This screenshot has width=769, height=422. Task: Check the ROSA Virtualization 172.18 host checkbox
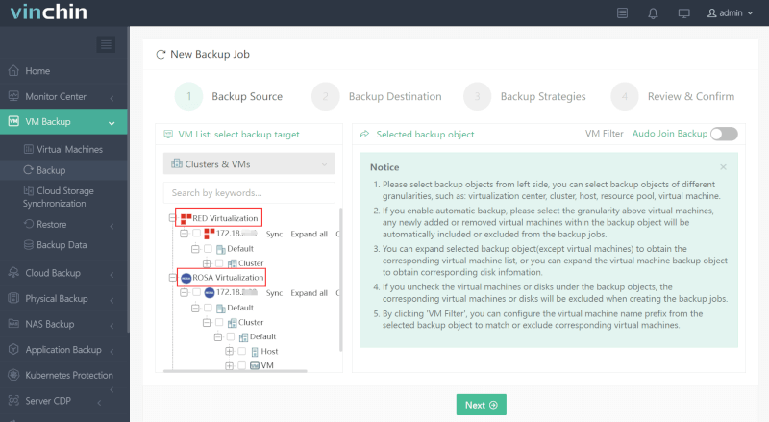click(196, 292)
